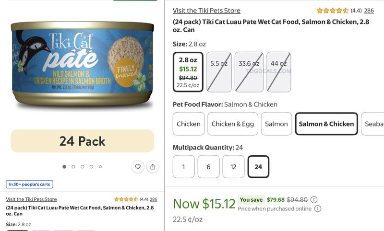Image resolution: width=384 pixels, height=231 pixels.
Task: Choose the 33.6 oz size option
Action: coord(249,72)
